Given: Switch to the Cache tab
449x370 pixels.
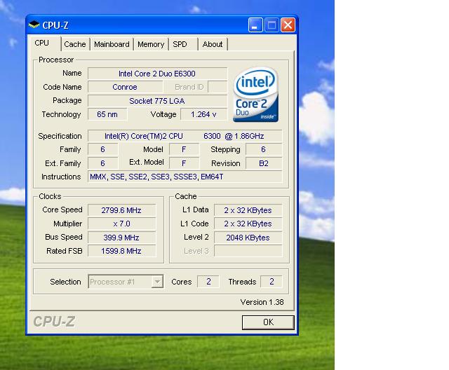Looking at the screenshot, I should (75, 44).
